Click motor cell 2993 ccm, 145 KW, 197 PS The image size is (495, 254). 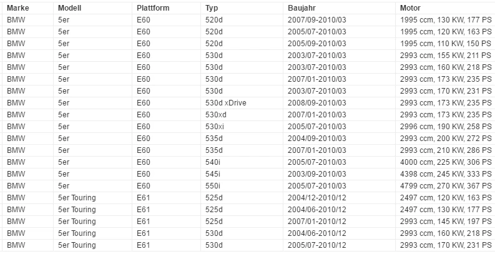445,222
